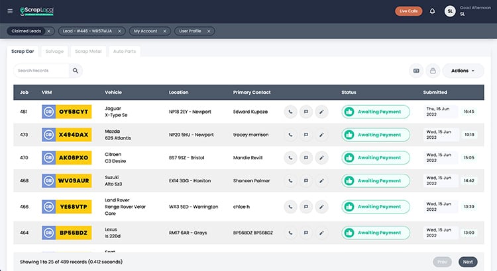Switch to User Profile tab
Screen dimensions: 497x271
[190, 31]
